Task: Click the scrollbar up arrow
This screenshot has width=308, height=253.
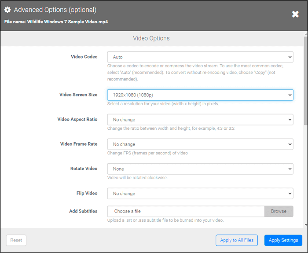Action: click(x=305, y=34)
